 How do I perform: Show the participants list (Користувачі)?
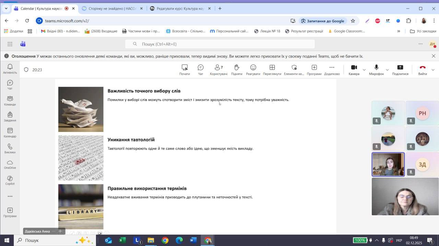click(218, 69)
